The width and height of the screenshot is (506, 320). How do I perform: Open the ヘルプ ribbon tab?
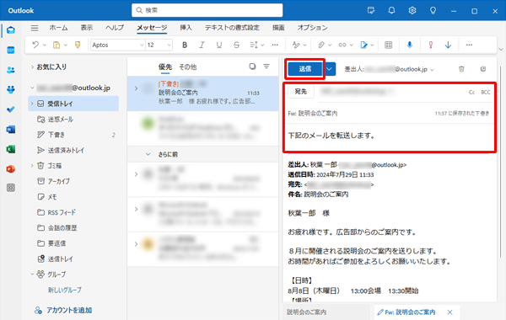[x=115, y=28]
